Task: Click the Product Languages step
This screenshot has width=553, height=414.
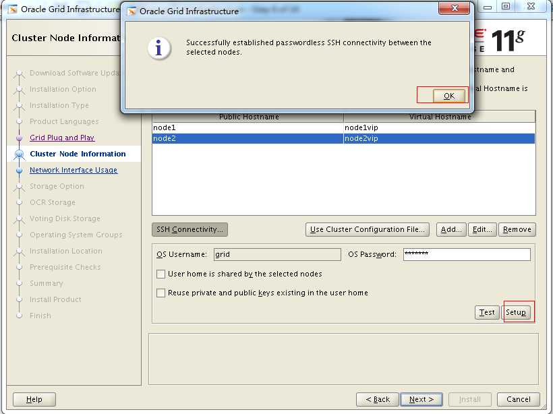Action: pyautogui.click(x=64, y=121)
